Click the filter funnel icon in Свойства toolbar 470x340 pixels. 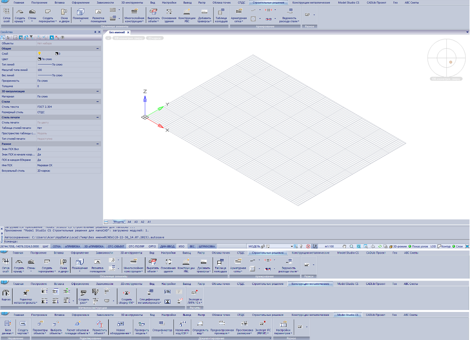(x=31, y=38)
